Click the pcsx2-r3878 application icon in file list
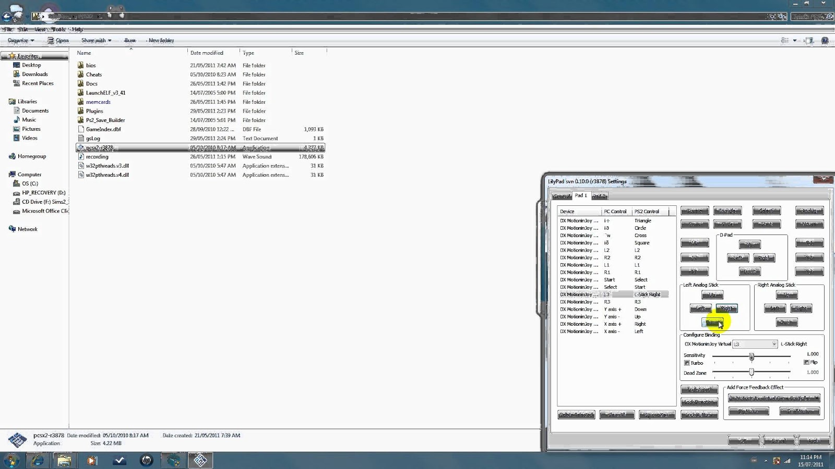 coord(81,147)
